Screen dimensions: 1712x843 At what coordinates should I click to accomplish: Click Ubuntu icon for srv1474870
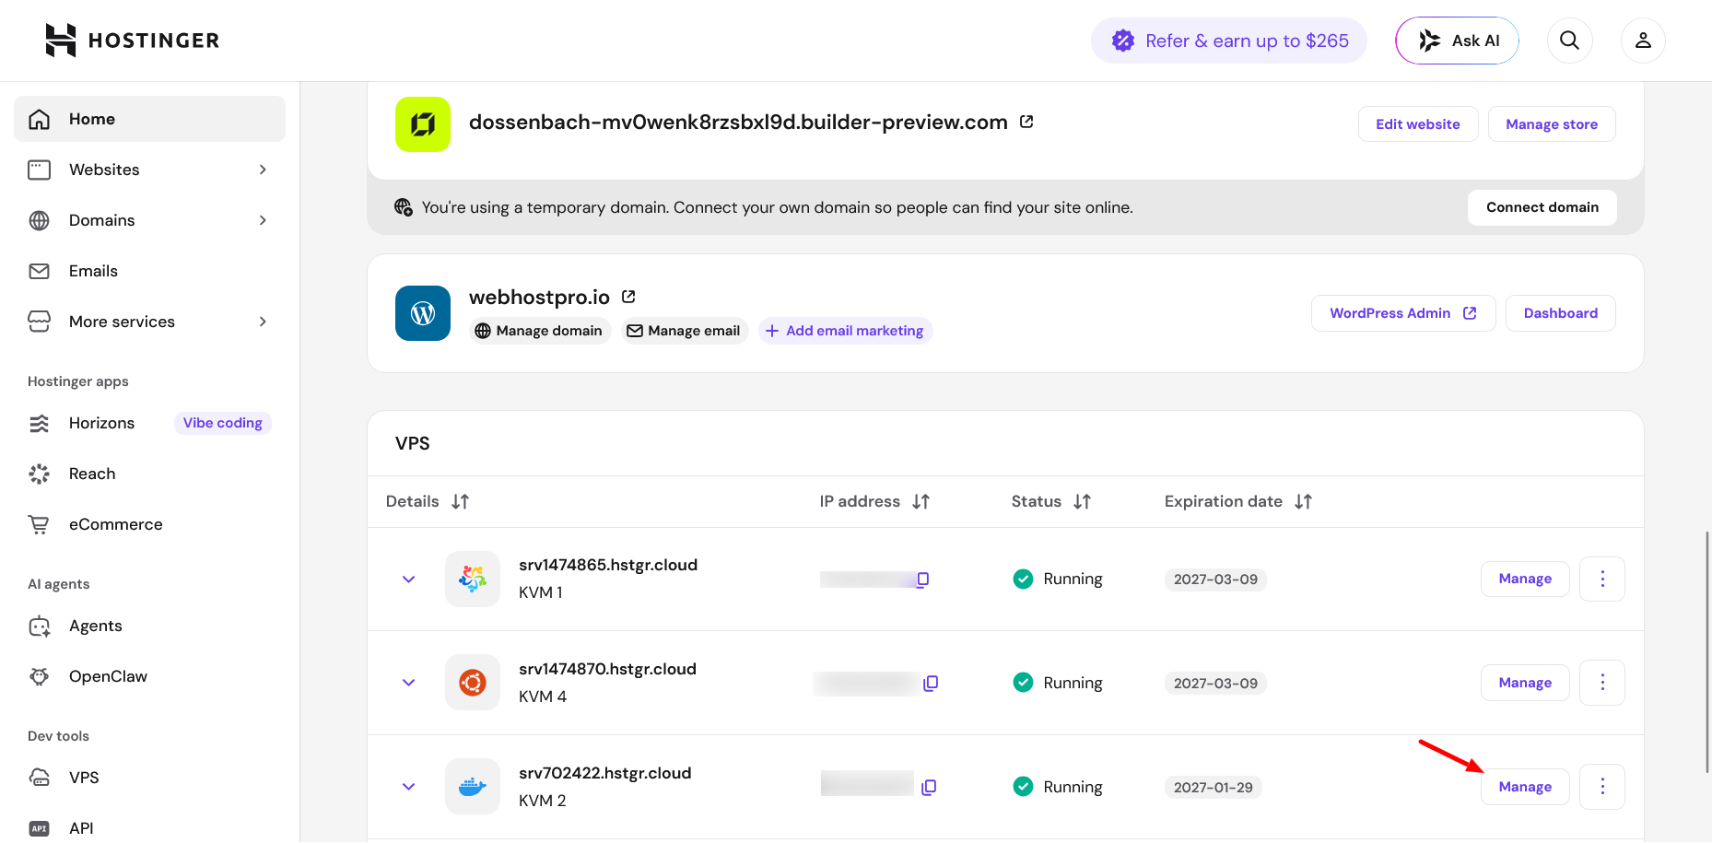pyautogui.click(x=473, y=683)
